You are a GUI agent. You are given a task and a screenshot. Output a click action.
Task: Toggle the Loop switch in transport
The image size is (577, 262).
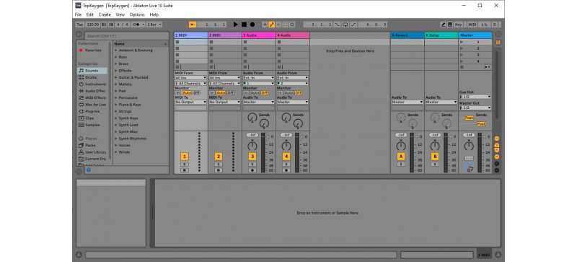(x=345, y=25)
